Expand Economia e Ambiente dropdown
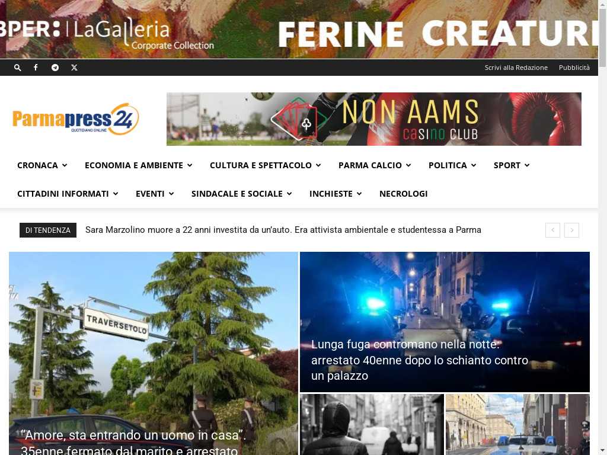 (139, 165)
